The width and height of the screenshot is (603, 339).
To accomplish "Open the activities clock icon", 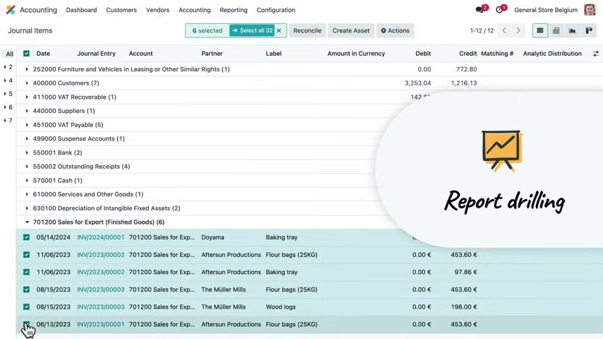I will (499, 10).
